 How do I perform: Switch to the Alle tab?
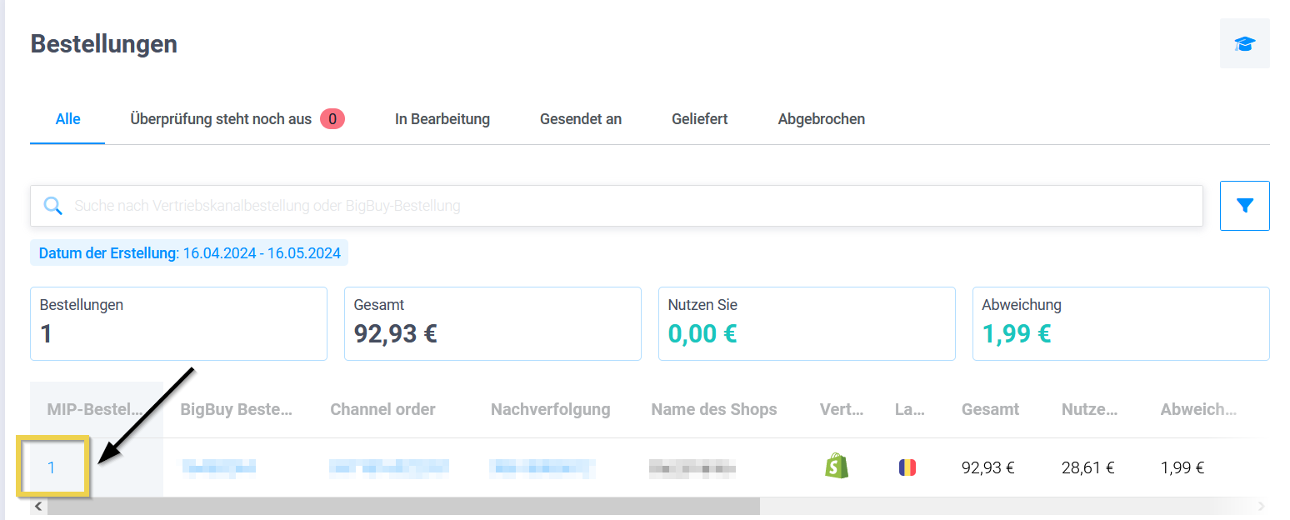point(67,119)
